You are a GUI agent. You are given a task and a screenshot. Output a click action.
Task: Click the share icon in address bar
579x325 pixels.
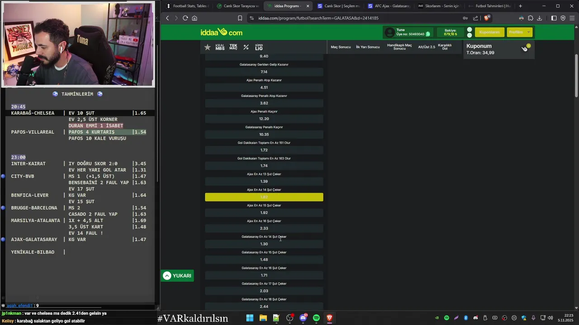(475, 18)
